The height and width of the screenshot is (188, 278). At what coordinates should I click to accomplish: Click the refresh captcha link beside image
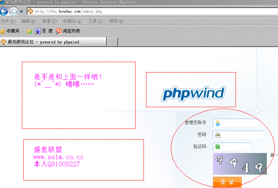point(274,155)
